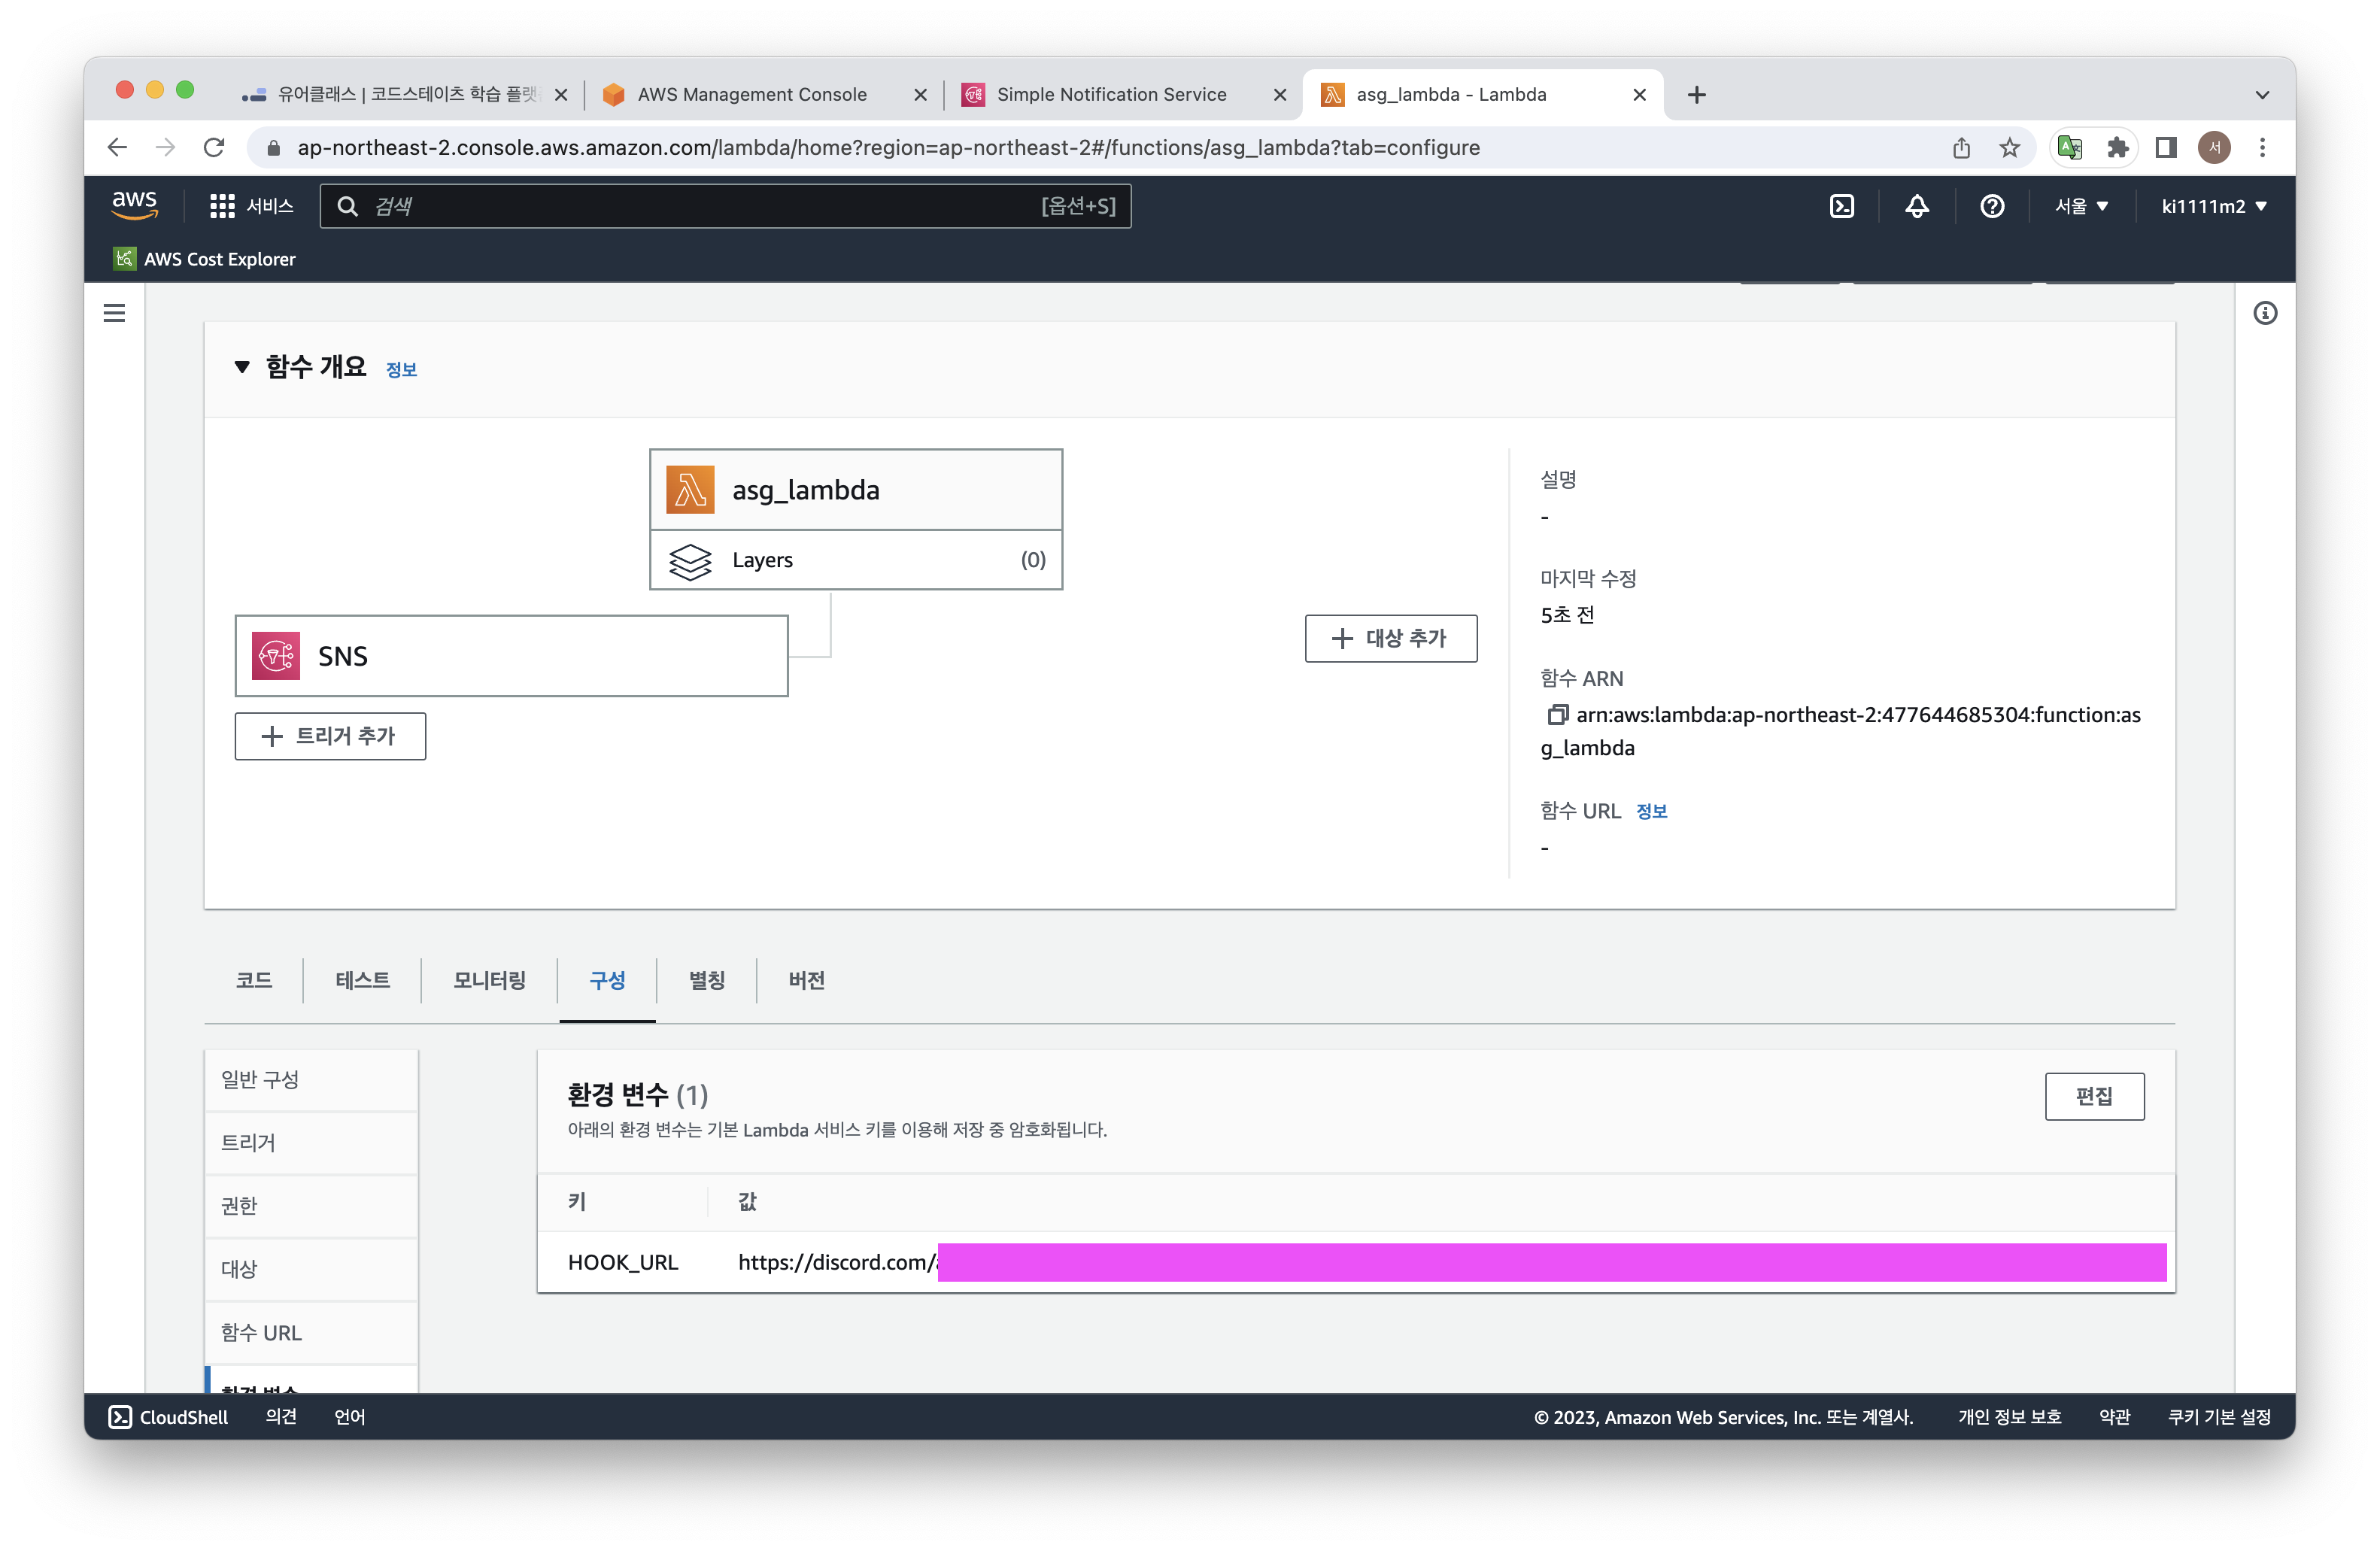The image size is (2380, 1551).
Task: Switch to the 코드 tab
Action: click(x=254, y=980)
